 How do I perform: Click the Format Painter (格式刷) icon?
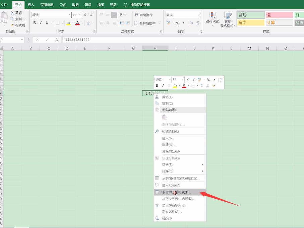12,25
